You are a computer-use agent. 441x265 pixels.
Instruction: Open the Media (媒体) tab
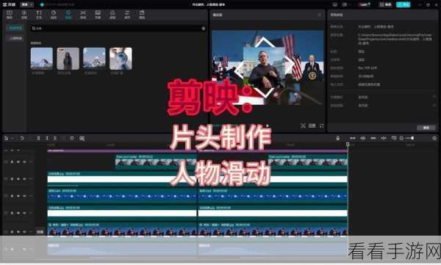point(10,15)
